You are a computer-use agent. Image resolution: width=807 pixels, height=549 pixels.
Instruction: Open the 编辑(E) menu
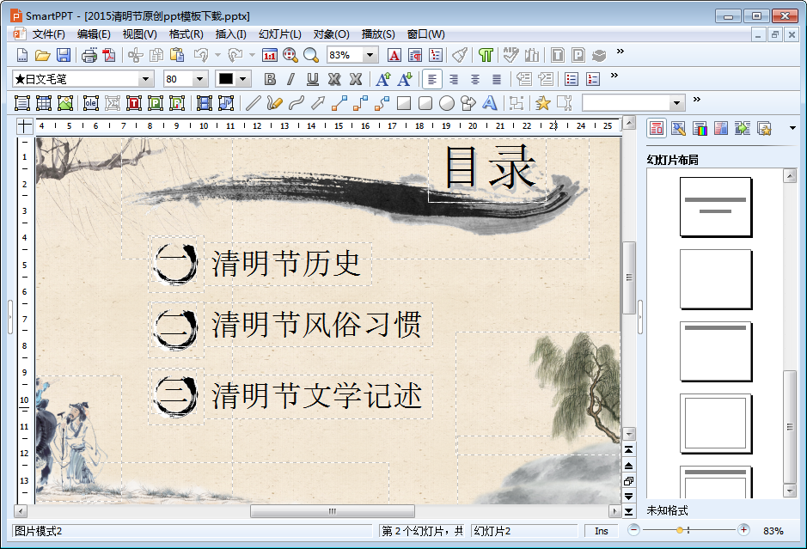click(x=94, y=34)
